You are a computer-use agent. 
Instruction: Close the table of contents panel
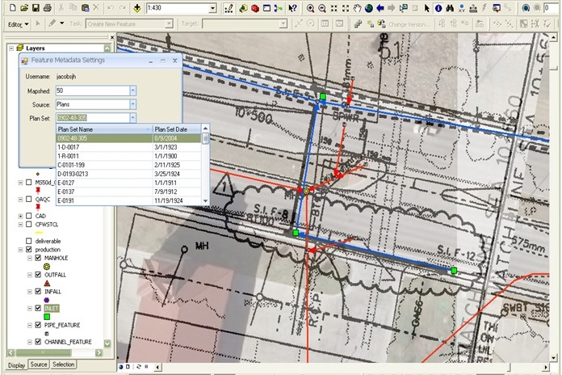coord(112,37)
